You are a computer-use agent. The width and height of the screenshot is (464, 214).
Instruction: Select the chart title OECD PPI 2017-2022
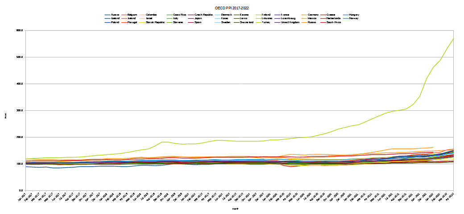(232, 8)
